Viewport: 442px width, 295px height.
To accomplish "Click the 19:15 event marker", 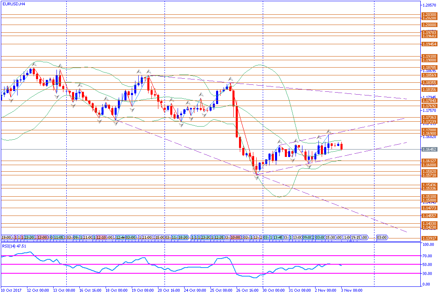I will click(x=356, y=237).
